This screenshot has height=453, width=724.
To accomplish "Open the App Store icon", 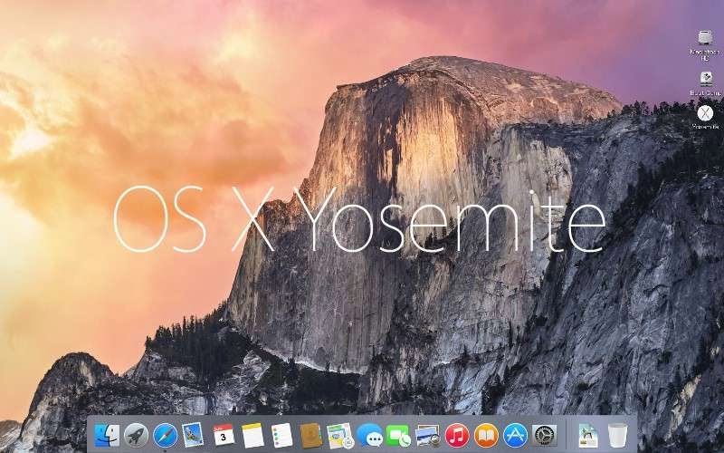I will coord(515,435).
